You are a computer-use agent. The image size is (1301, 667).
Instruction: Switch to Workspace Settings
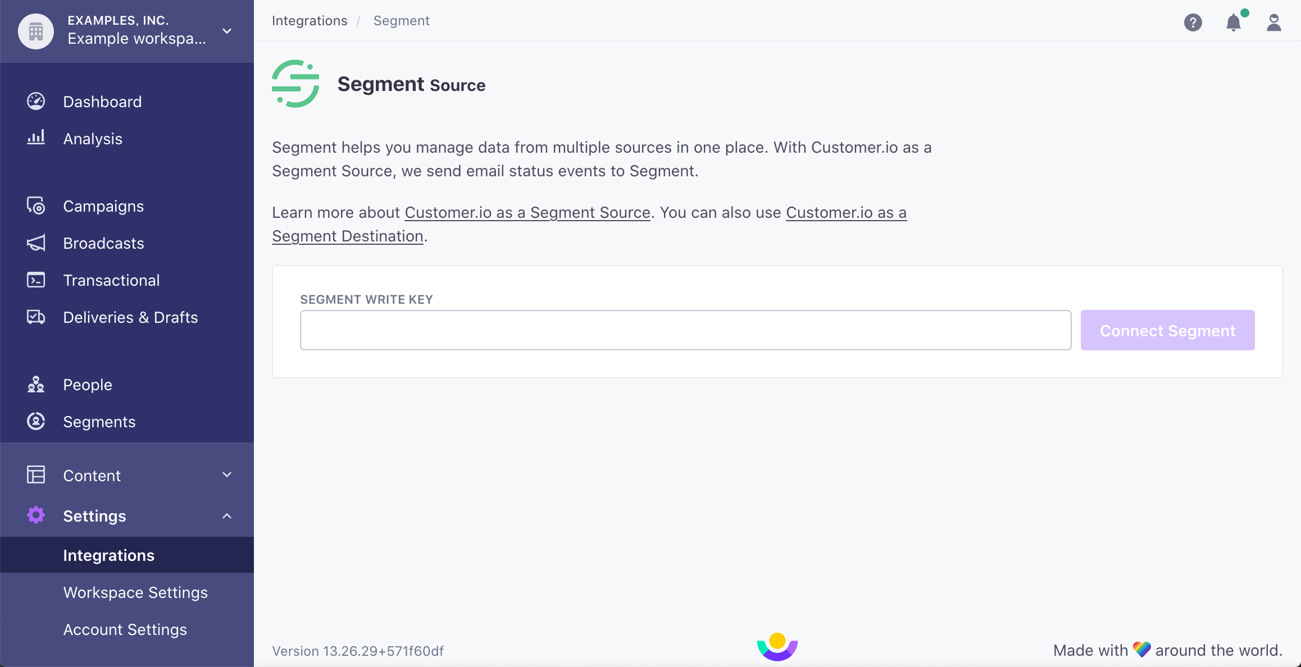(x=135, y=592)
